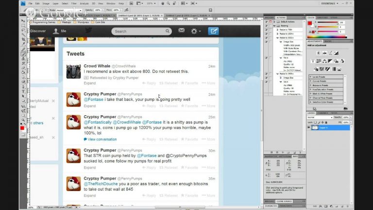Expand the Levels Presets list
This screenshot has height=210, width=373.
(311, 77)
